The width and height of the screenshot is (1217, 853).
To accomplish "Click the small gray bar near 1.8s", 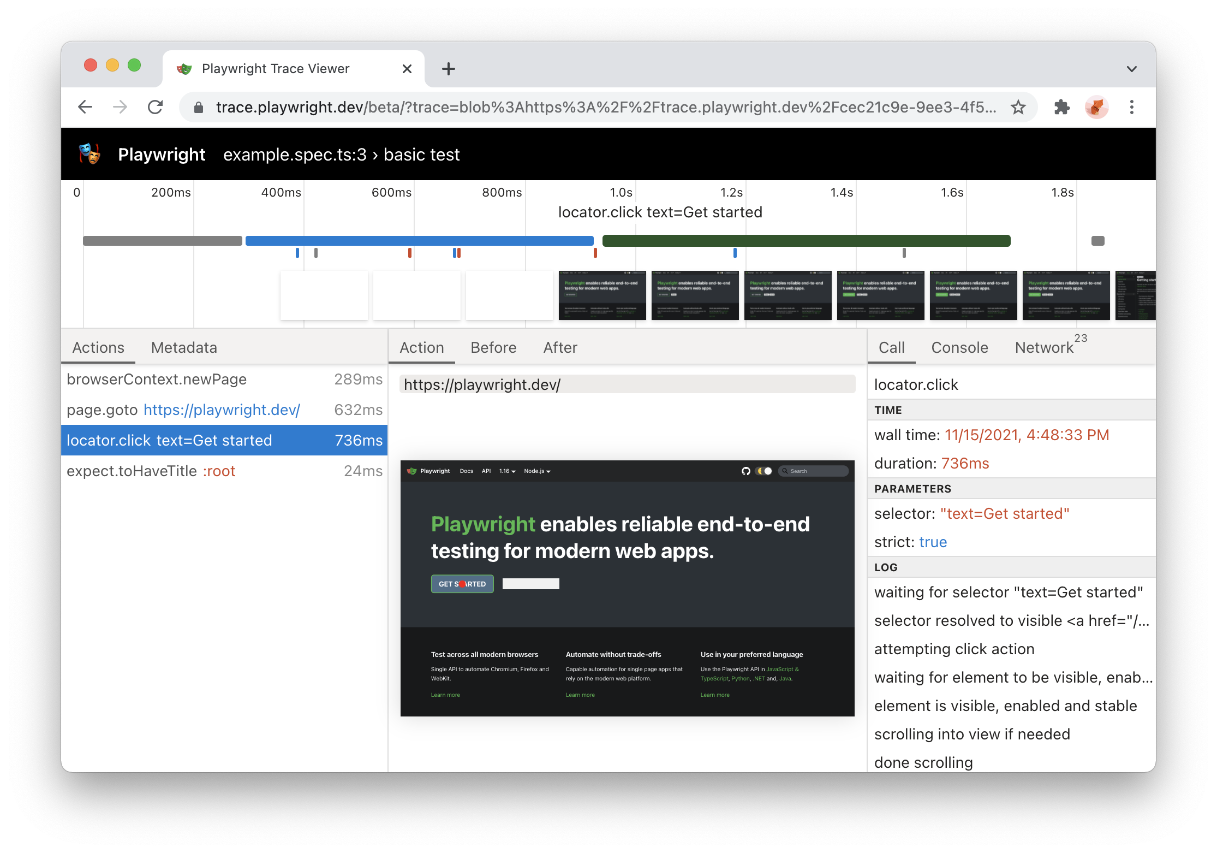I will [x=1098, y=241].
